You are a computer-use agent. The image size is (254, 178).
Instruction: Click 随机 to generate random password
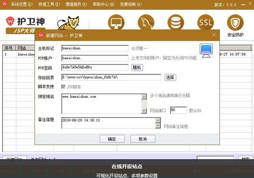click(x=138, y=67)
